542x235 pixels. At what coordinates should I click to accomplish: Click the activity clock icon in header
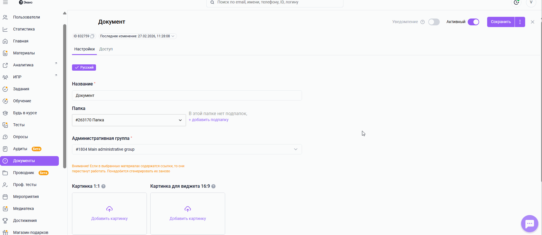point(516,2)
